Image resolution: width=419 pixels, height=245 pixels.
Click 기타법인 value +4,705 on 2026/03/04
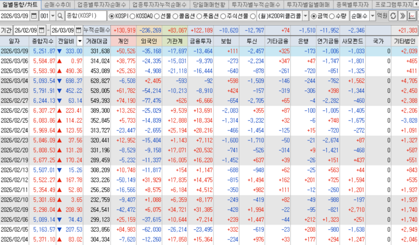(x=409, y=81)
